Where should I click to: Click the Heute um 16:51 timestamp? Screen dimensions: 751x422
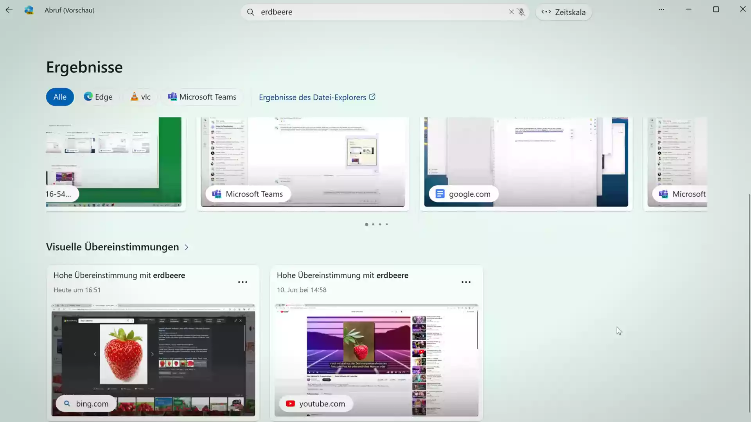[77, 290]
